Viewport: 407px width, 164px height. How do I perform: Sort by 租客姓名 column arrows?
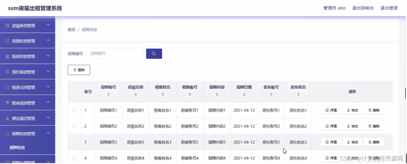[163, 94]
